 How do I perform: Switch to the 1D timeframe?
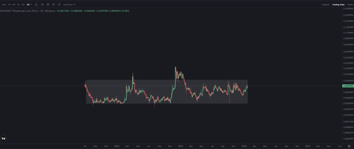pos(18,4)
